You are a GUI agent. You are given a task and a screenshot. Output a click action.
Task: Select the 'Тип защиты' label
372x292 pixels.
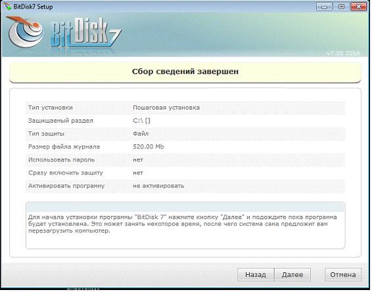tap(46, 134)
